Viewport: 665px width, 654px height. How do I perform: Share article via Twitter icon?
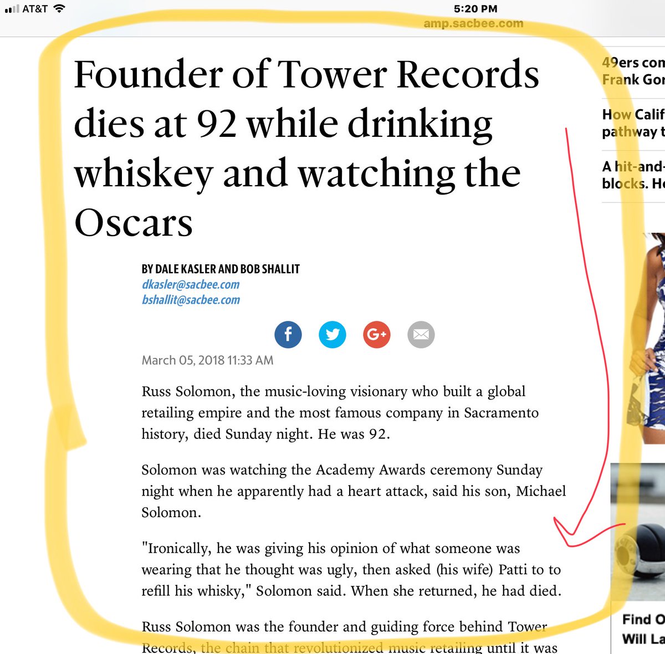pos(332,335)
